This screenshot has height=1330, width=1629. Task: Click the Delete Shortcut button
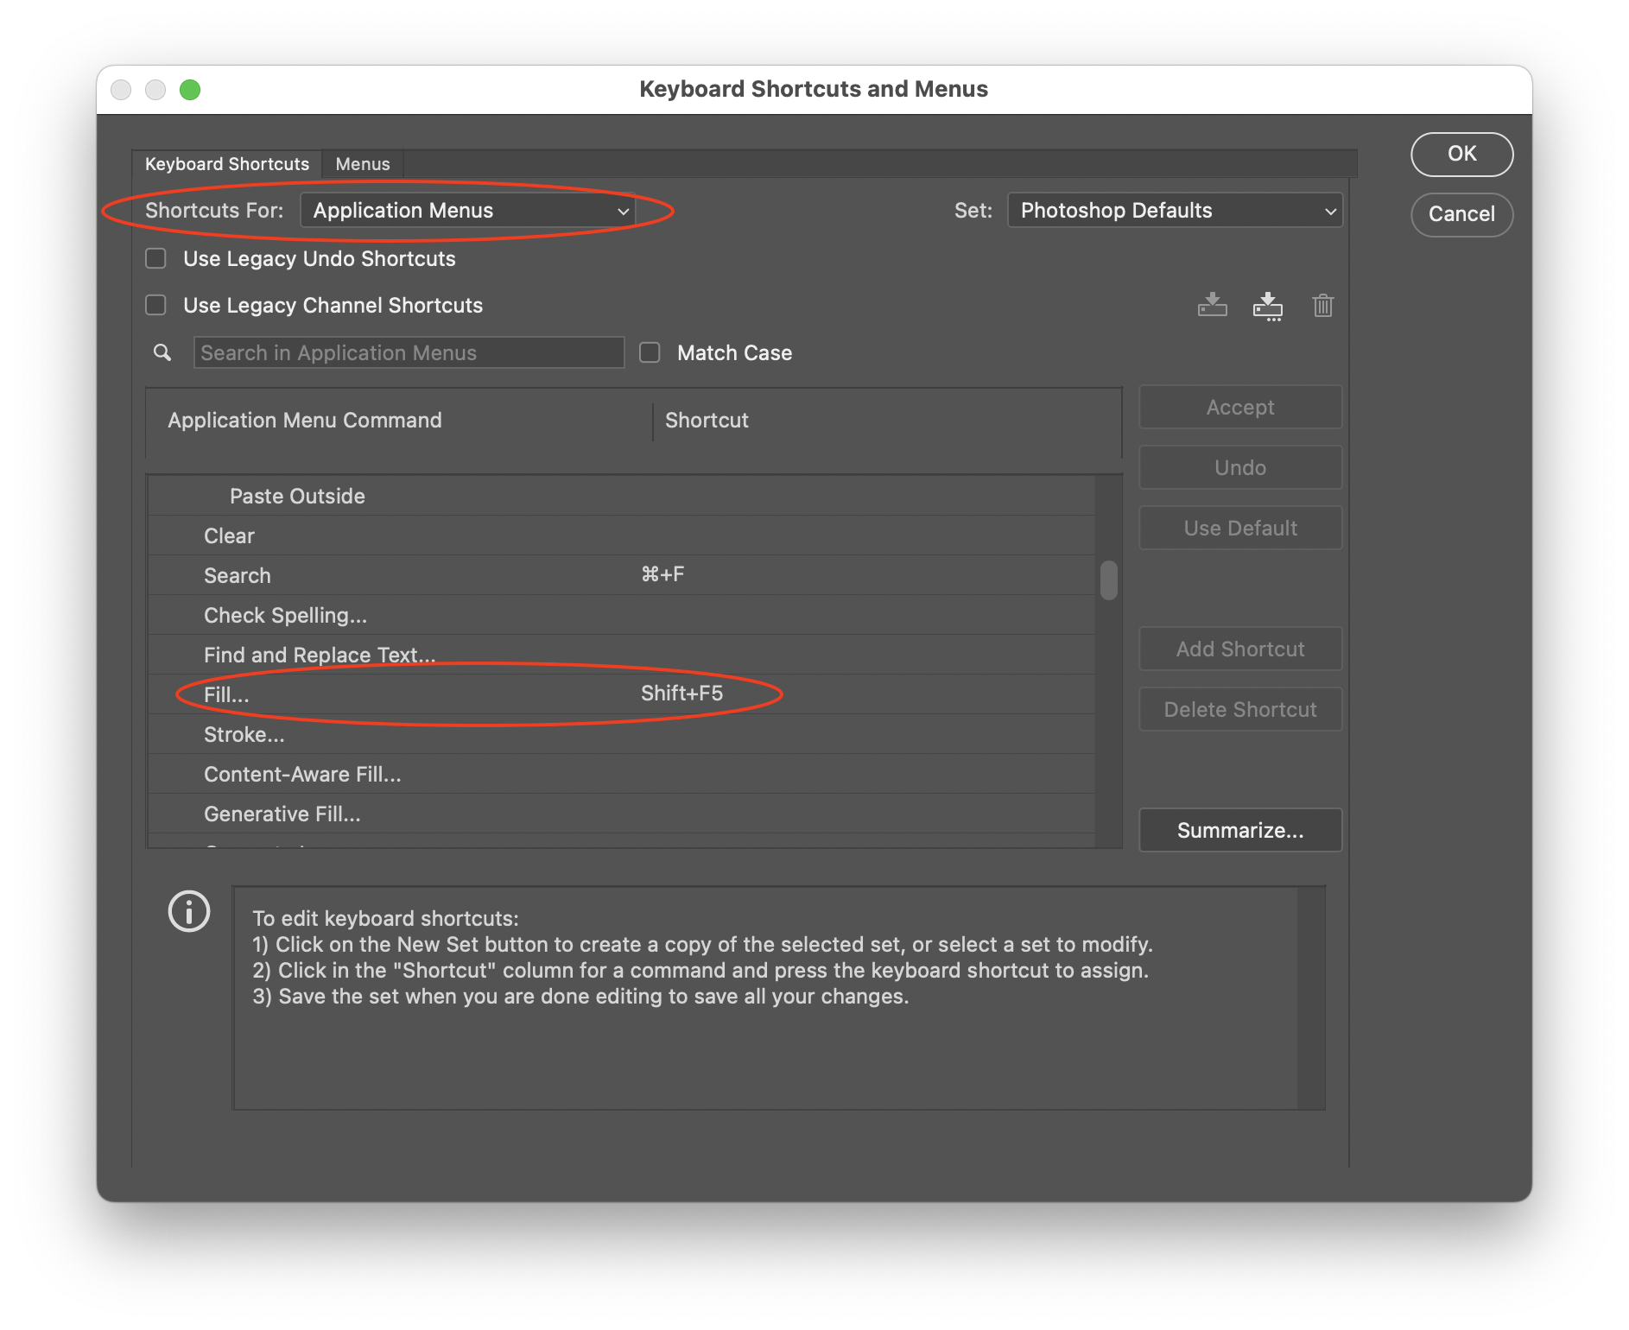pyautogui.click(x=1240, y=709)
